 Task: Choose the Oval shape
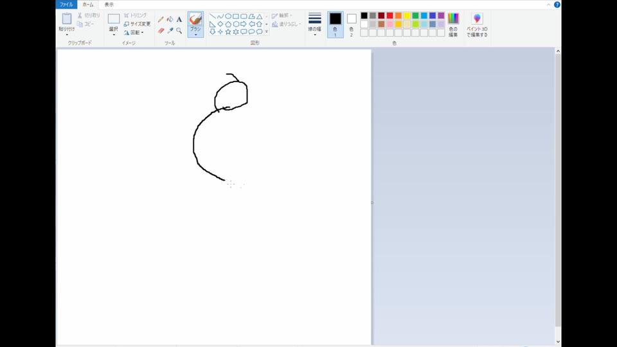pyautogui.click(x=228, y=17)
